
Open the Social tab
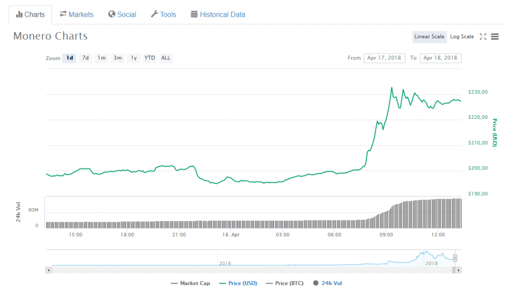(122, 15)
